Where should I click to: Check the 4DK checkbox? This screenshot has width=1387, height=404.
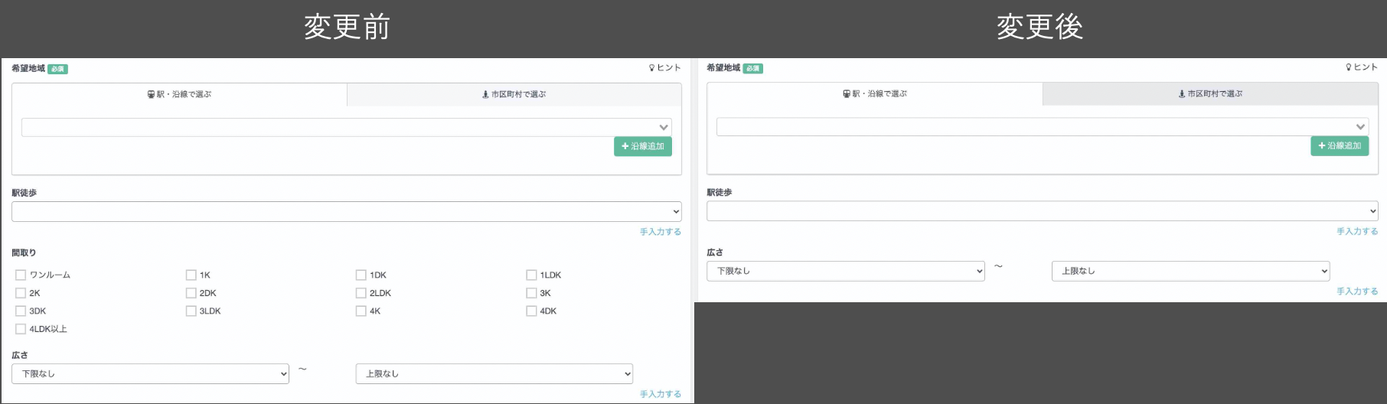click(x=531, y=311)
